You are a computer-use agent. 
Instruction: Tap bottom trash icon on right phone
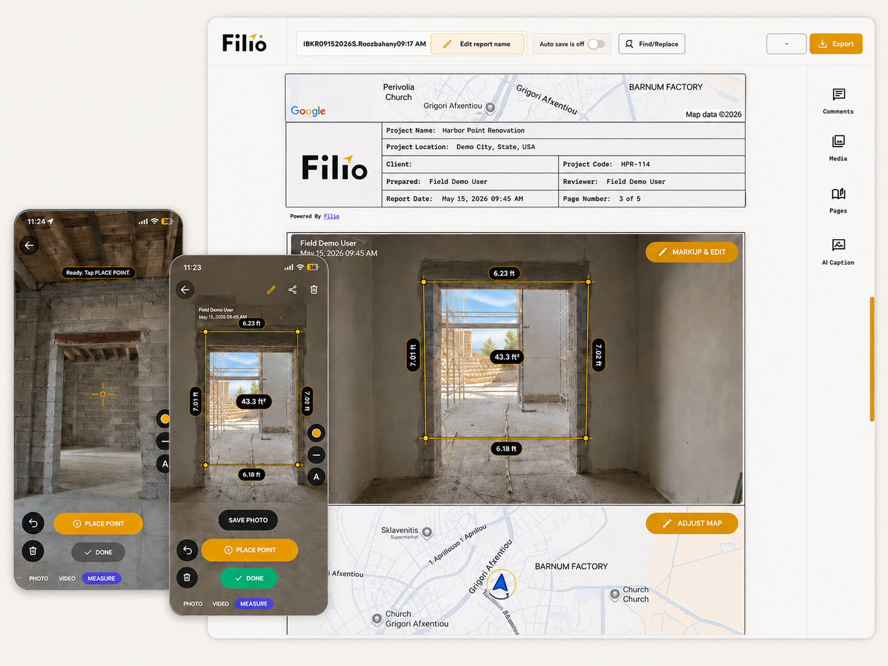click(x=187, y=577)
